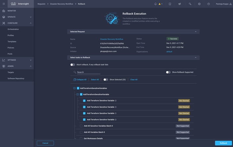Go to Disaster Recovery Workflow breadcrumb

pyautogui.click(x=61, y=4)
